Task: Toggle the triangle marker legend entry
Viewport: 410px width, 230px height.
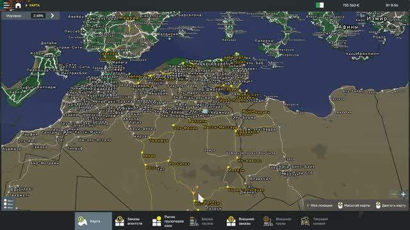Action: [8, 208]
